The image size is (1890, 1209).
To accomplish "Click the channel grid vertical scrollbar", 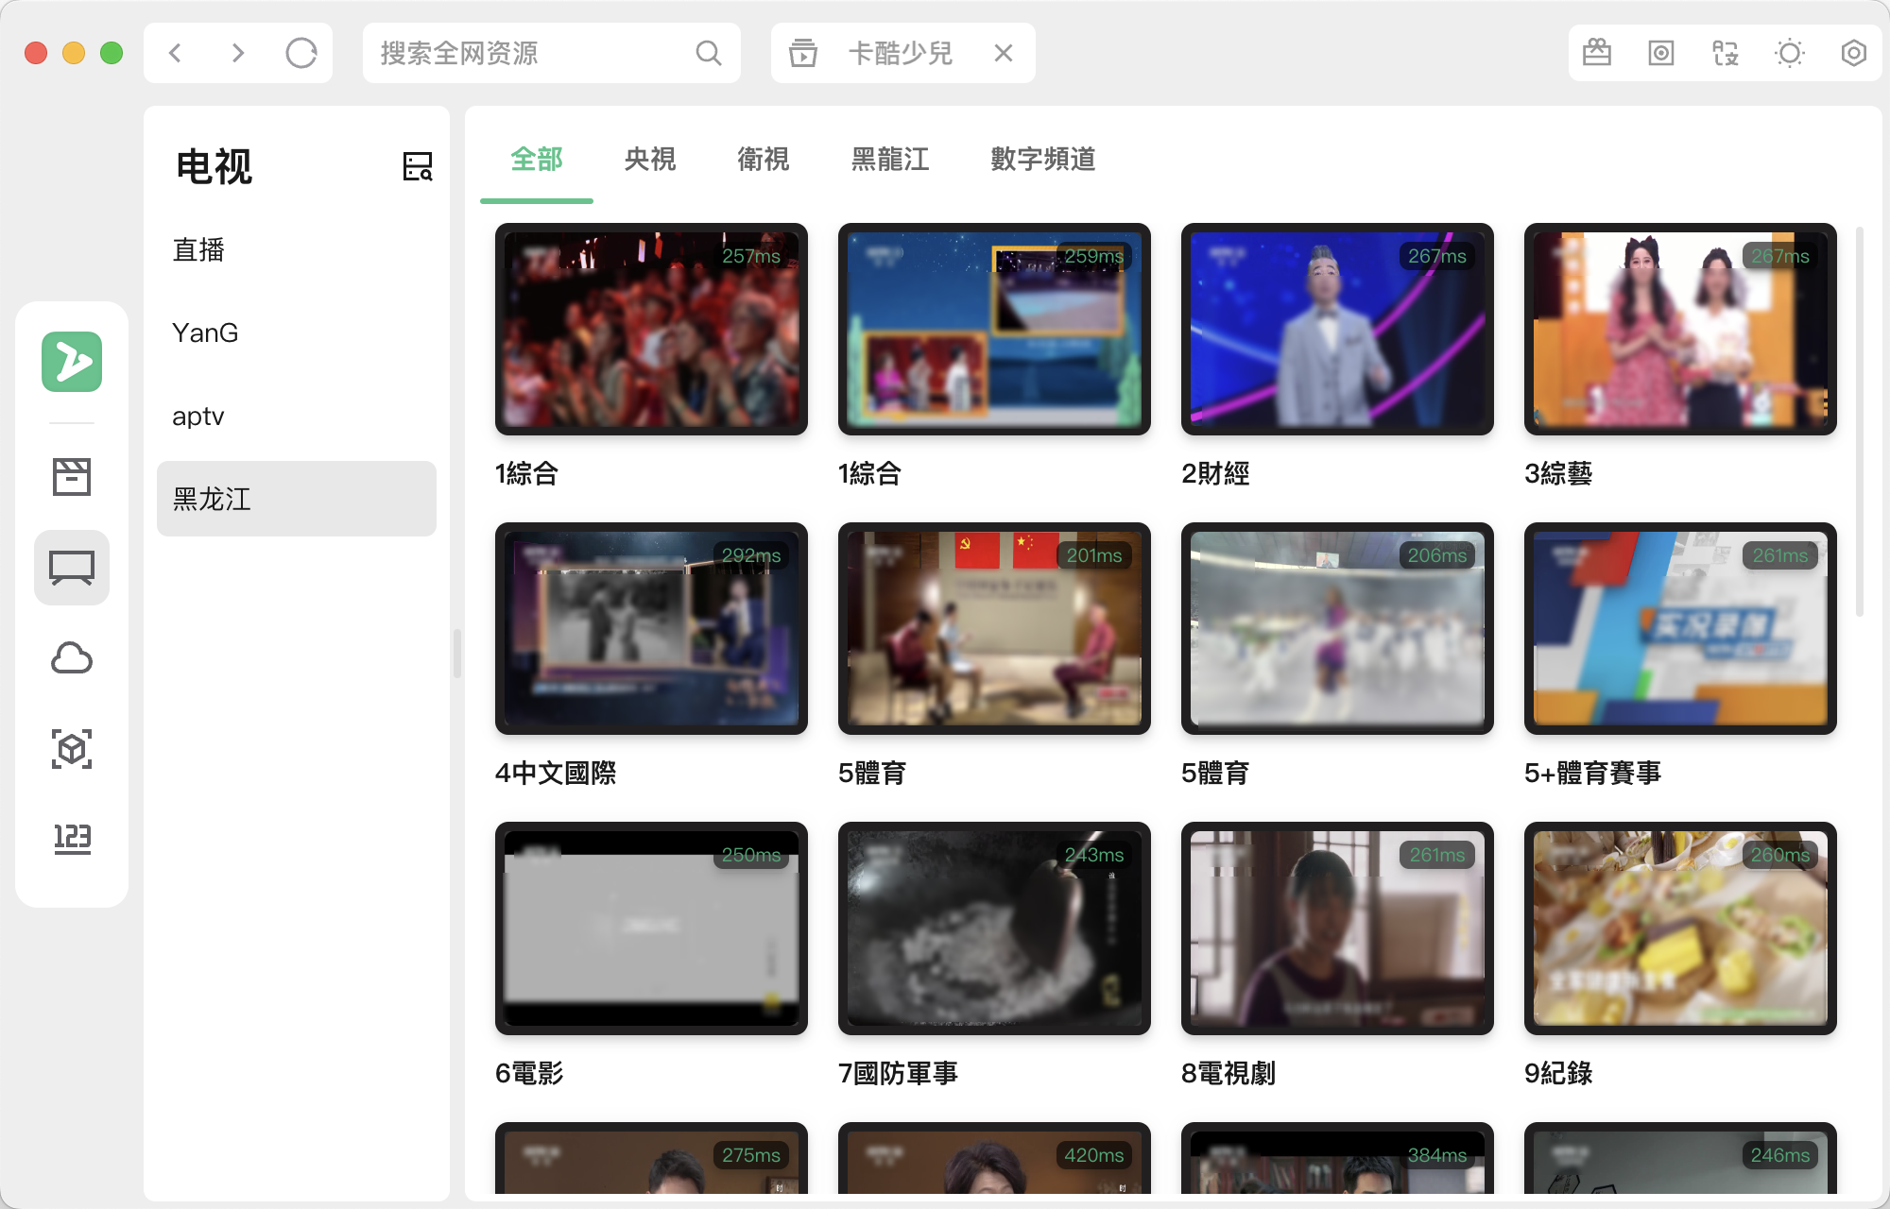I will (x=1860, y=421).
